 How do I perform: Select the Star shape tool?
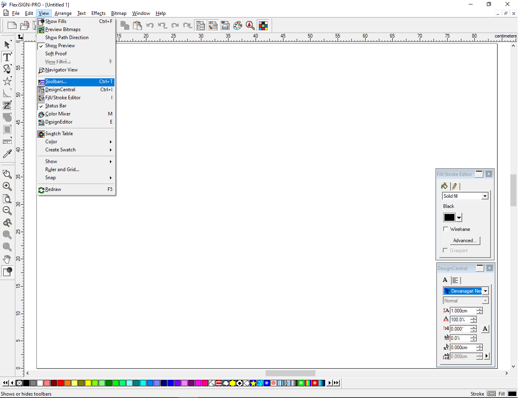point(7,81)
